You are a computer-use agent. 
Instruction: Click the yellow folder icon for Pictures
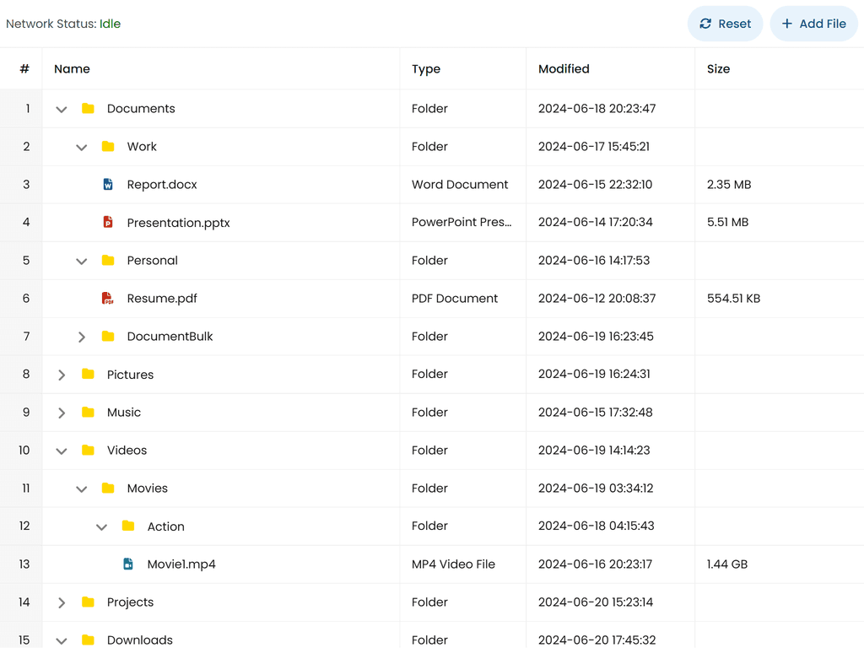pos(88,375)
